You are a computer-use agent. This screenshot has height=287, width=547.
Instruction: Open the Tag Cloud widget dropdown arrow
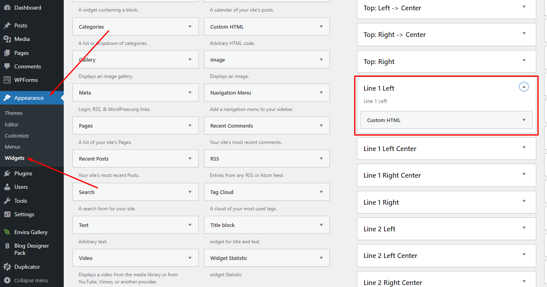coord(321,192)
